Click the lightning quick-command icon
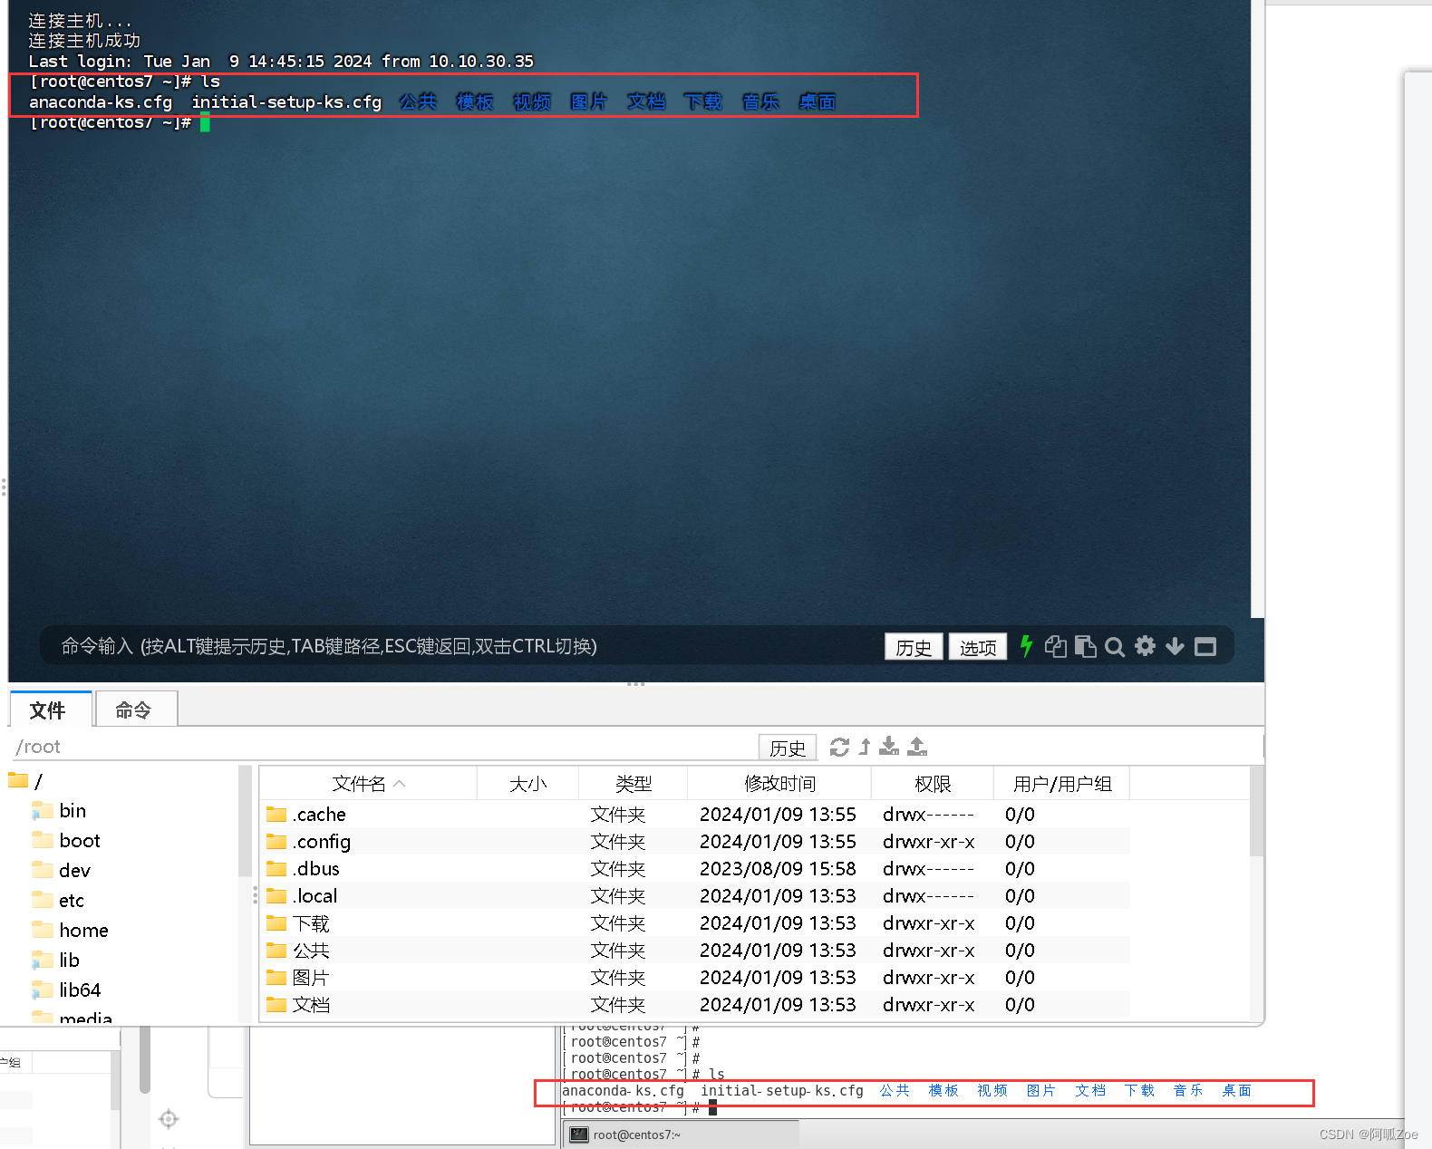Screen dimensions: 1432x1149 [1026, 646]
